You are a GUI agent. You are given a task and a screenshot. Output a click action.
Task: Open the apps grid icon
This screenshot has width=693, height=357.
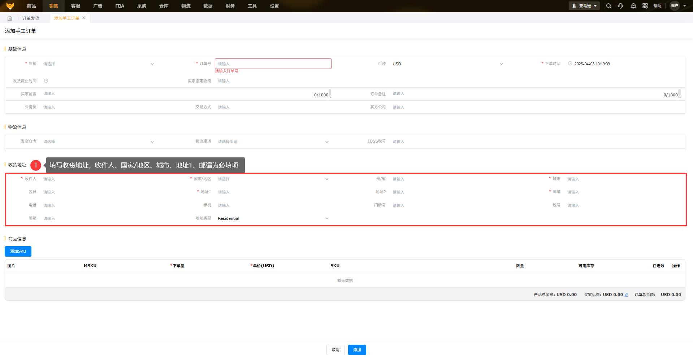645,6
